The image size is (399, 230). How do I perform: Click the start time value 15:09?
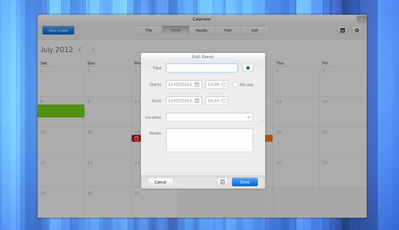point(213,84)
